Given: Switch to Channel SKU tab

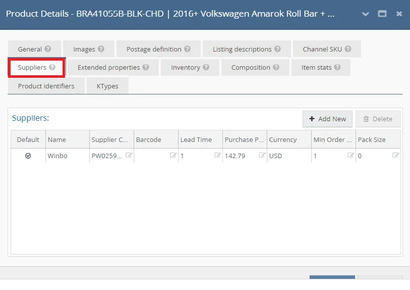Looking at the screenshot, I should (327, 49).
